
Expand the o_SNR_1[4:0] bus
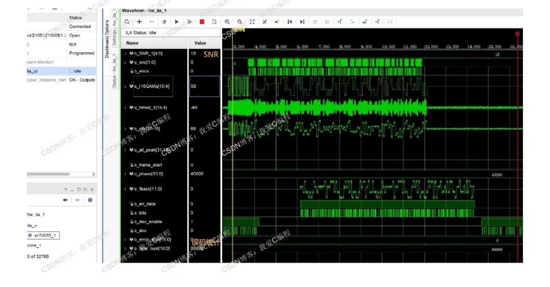tap(125, 53)
